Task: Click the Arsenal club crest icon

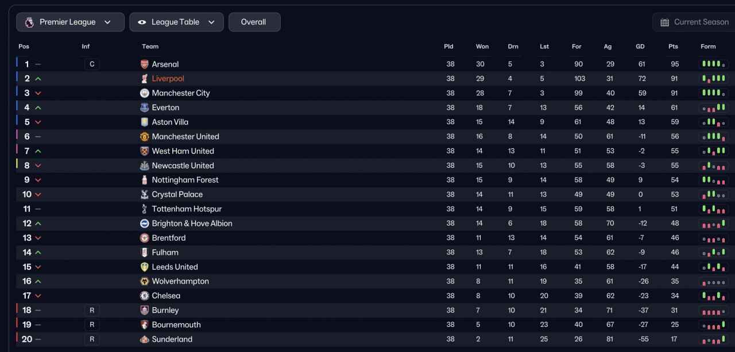Action: 145,64
